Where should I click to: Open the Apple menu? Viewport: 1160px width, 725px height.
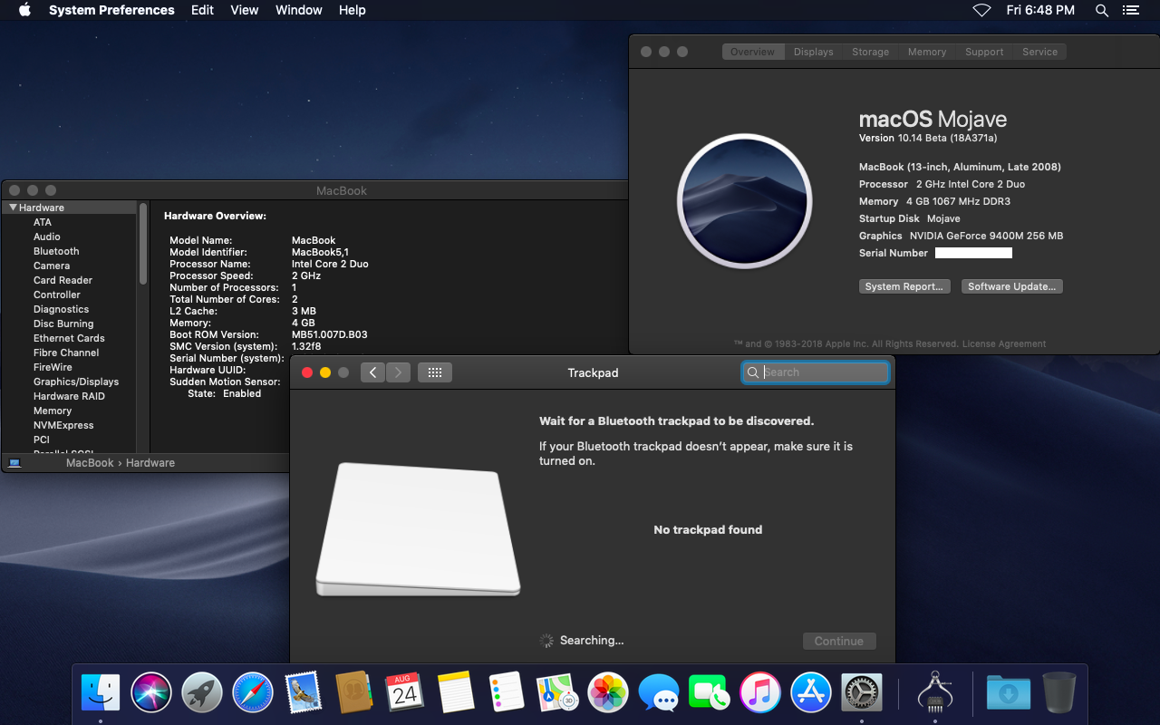24,10
